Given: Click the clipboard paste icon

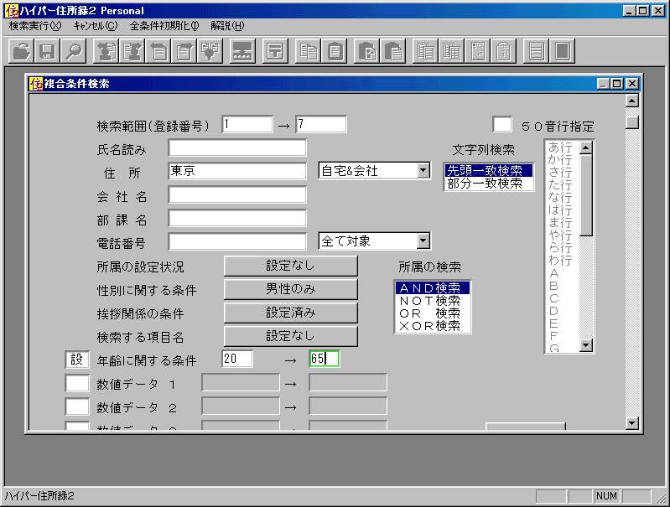Looking at the screenshot, I should (334, 51).
